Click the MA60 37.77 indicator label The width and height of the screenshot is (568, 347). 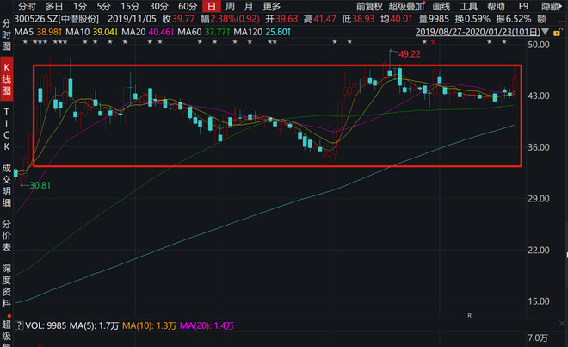pos(204,32)
